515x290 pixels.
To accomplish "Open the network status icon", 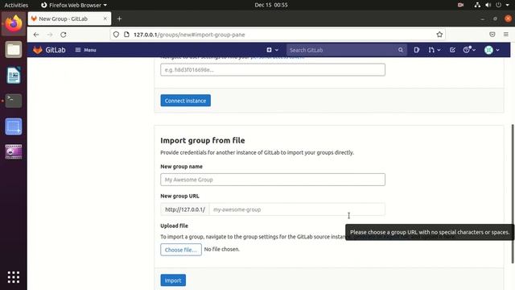I will tap(477, 5).
